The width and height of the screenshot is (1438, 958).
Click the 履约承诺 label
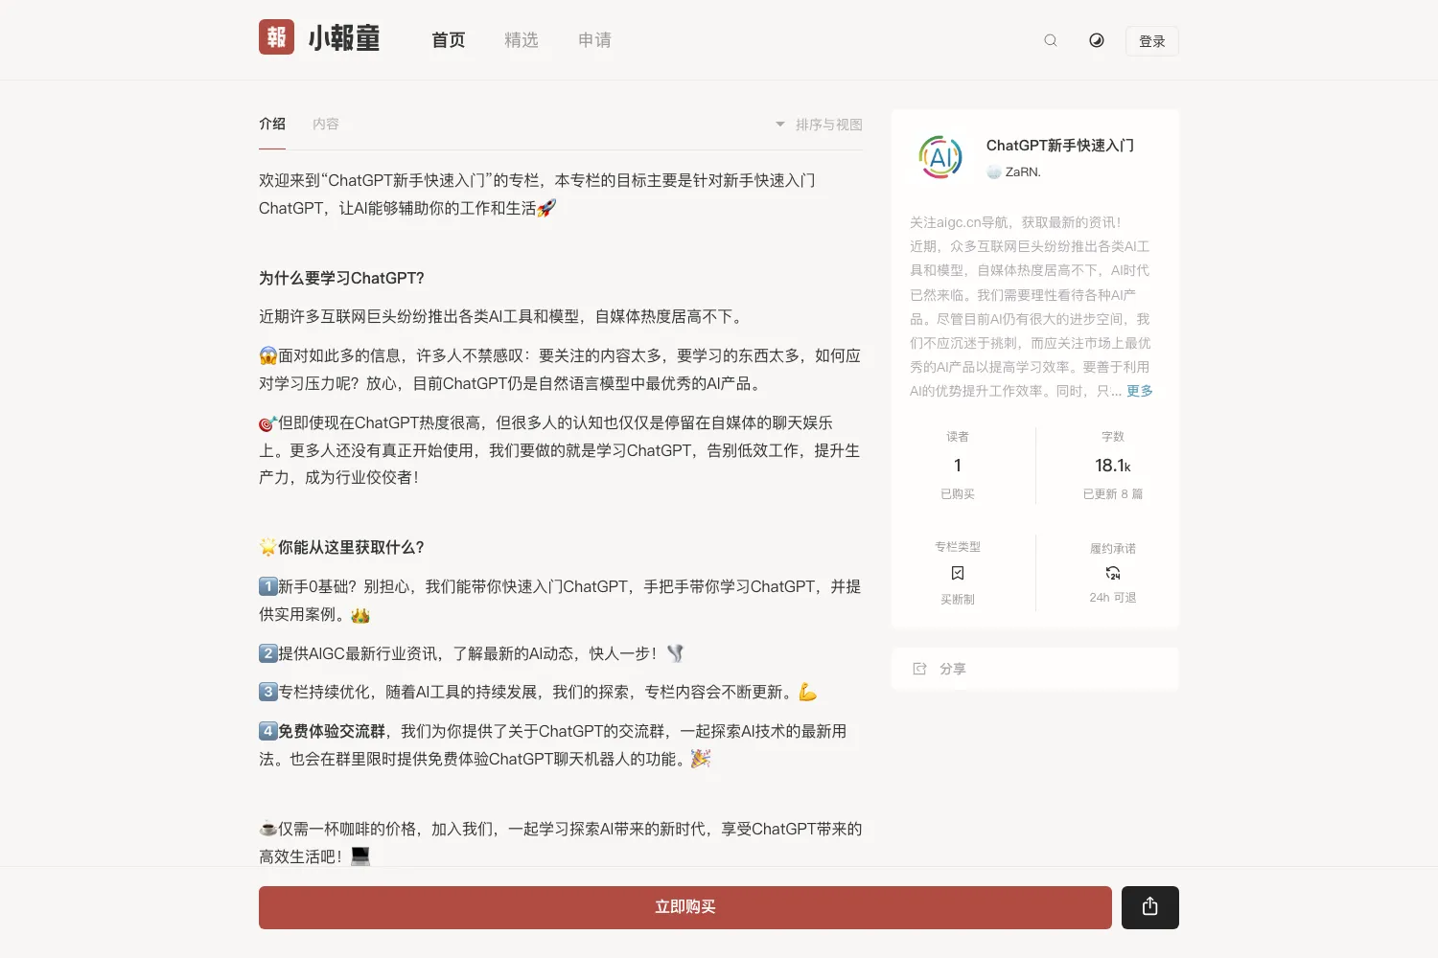(1113, 549)
